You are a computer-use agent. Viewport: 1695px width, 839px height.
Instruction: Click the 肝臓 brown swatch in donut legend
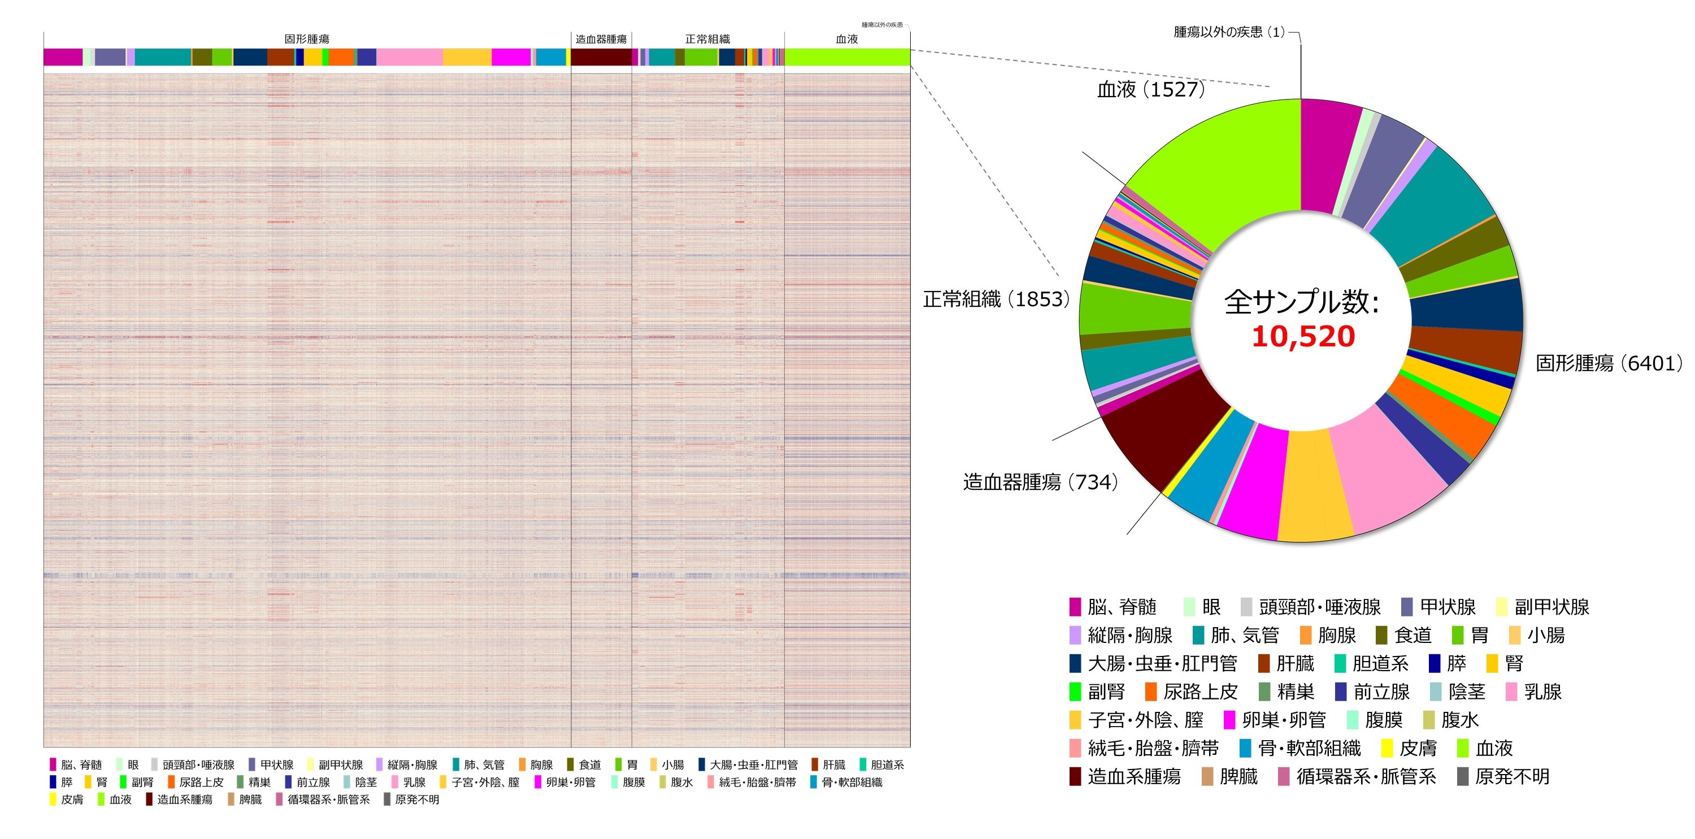tap(1263, 663)
